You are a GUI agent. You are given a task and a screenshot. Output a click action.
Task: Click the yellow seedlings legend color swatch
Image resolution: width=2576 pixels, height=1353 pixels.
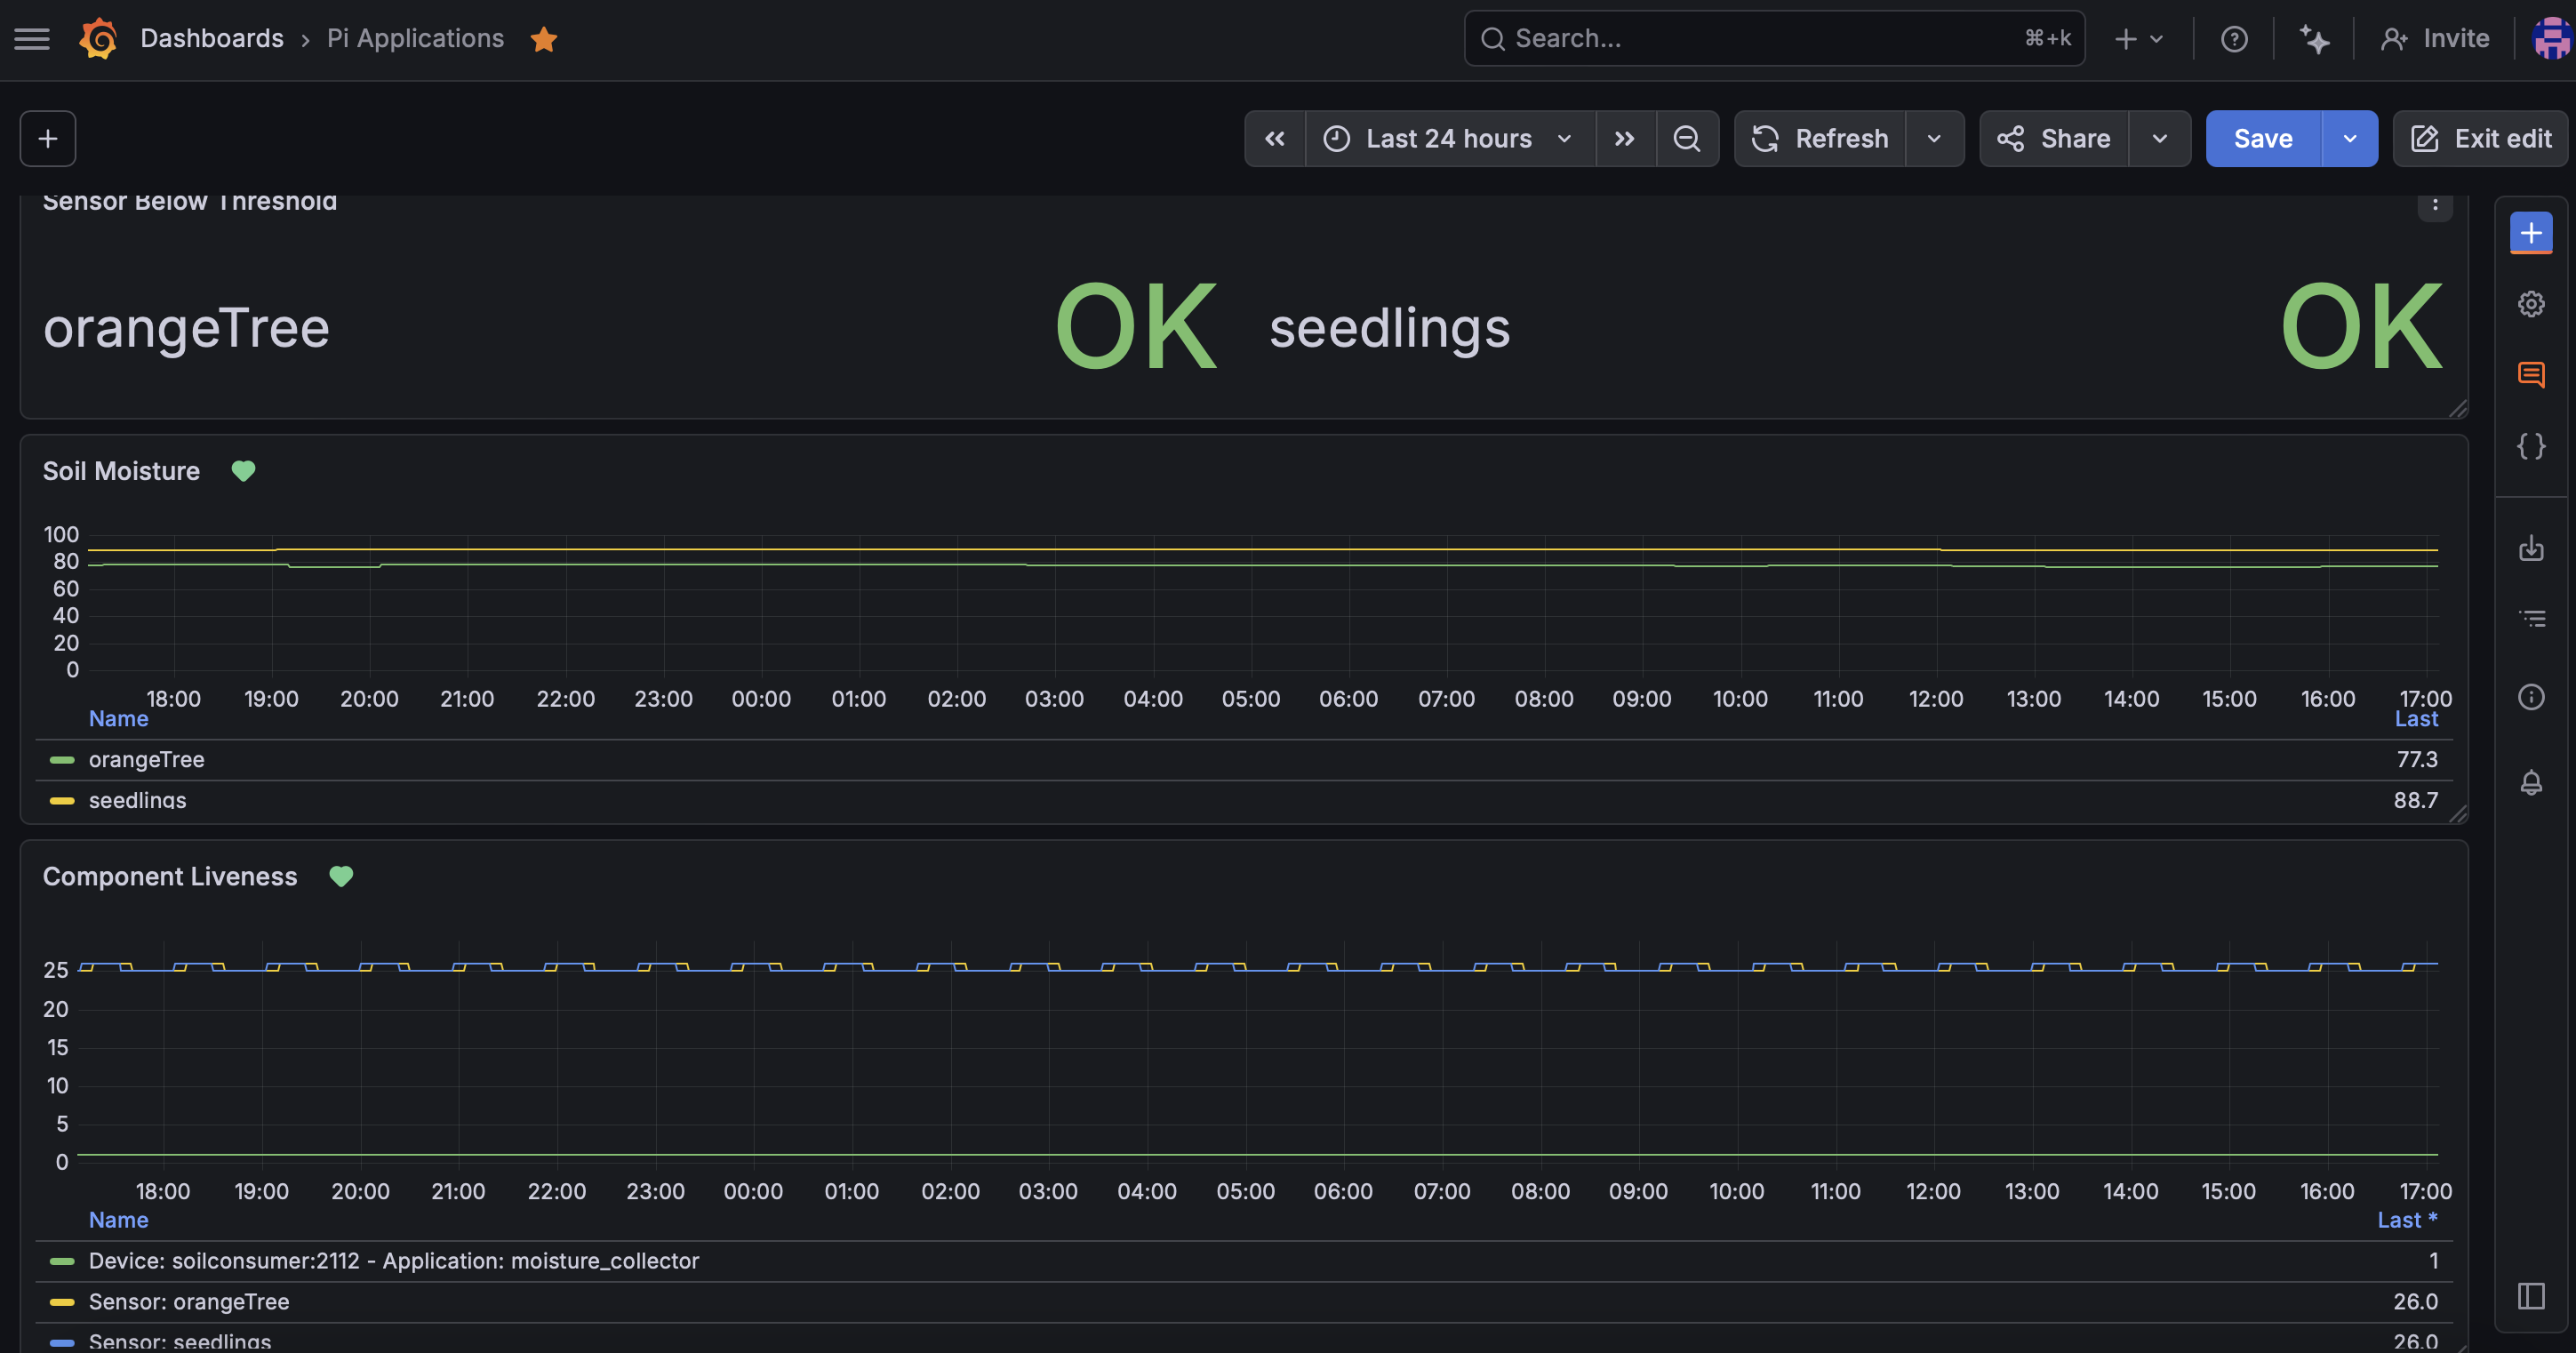62,800
